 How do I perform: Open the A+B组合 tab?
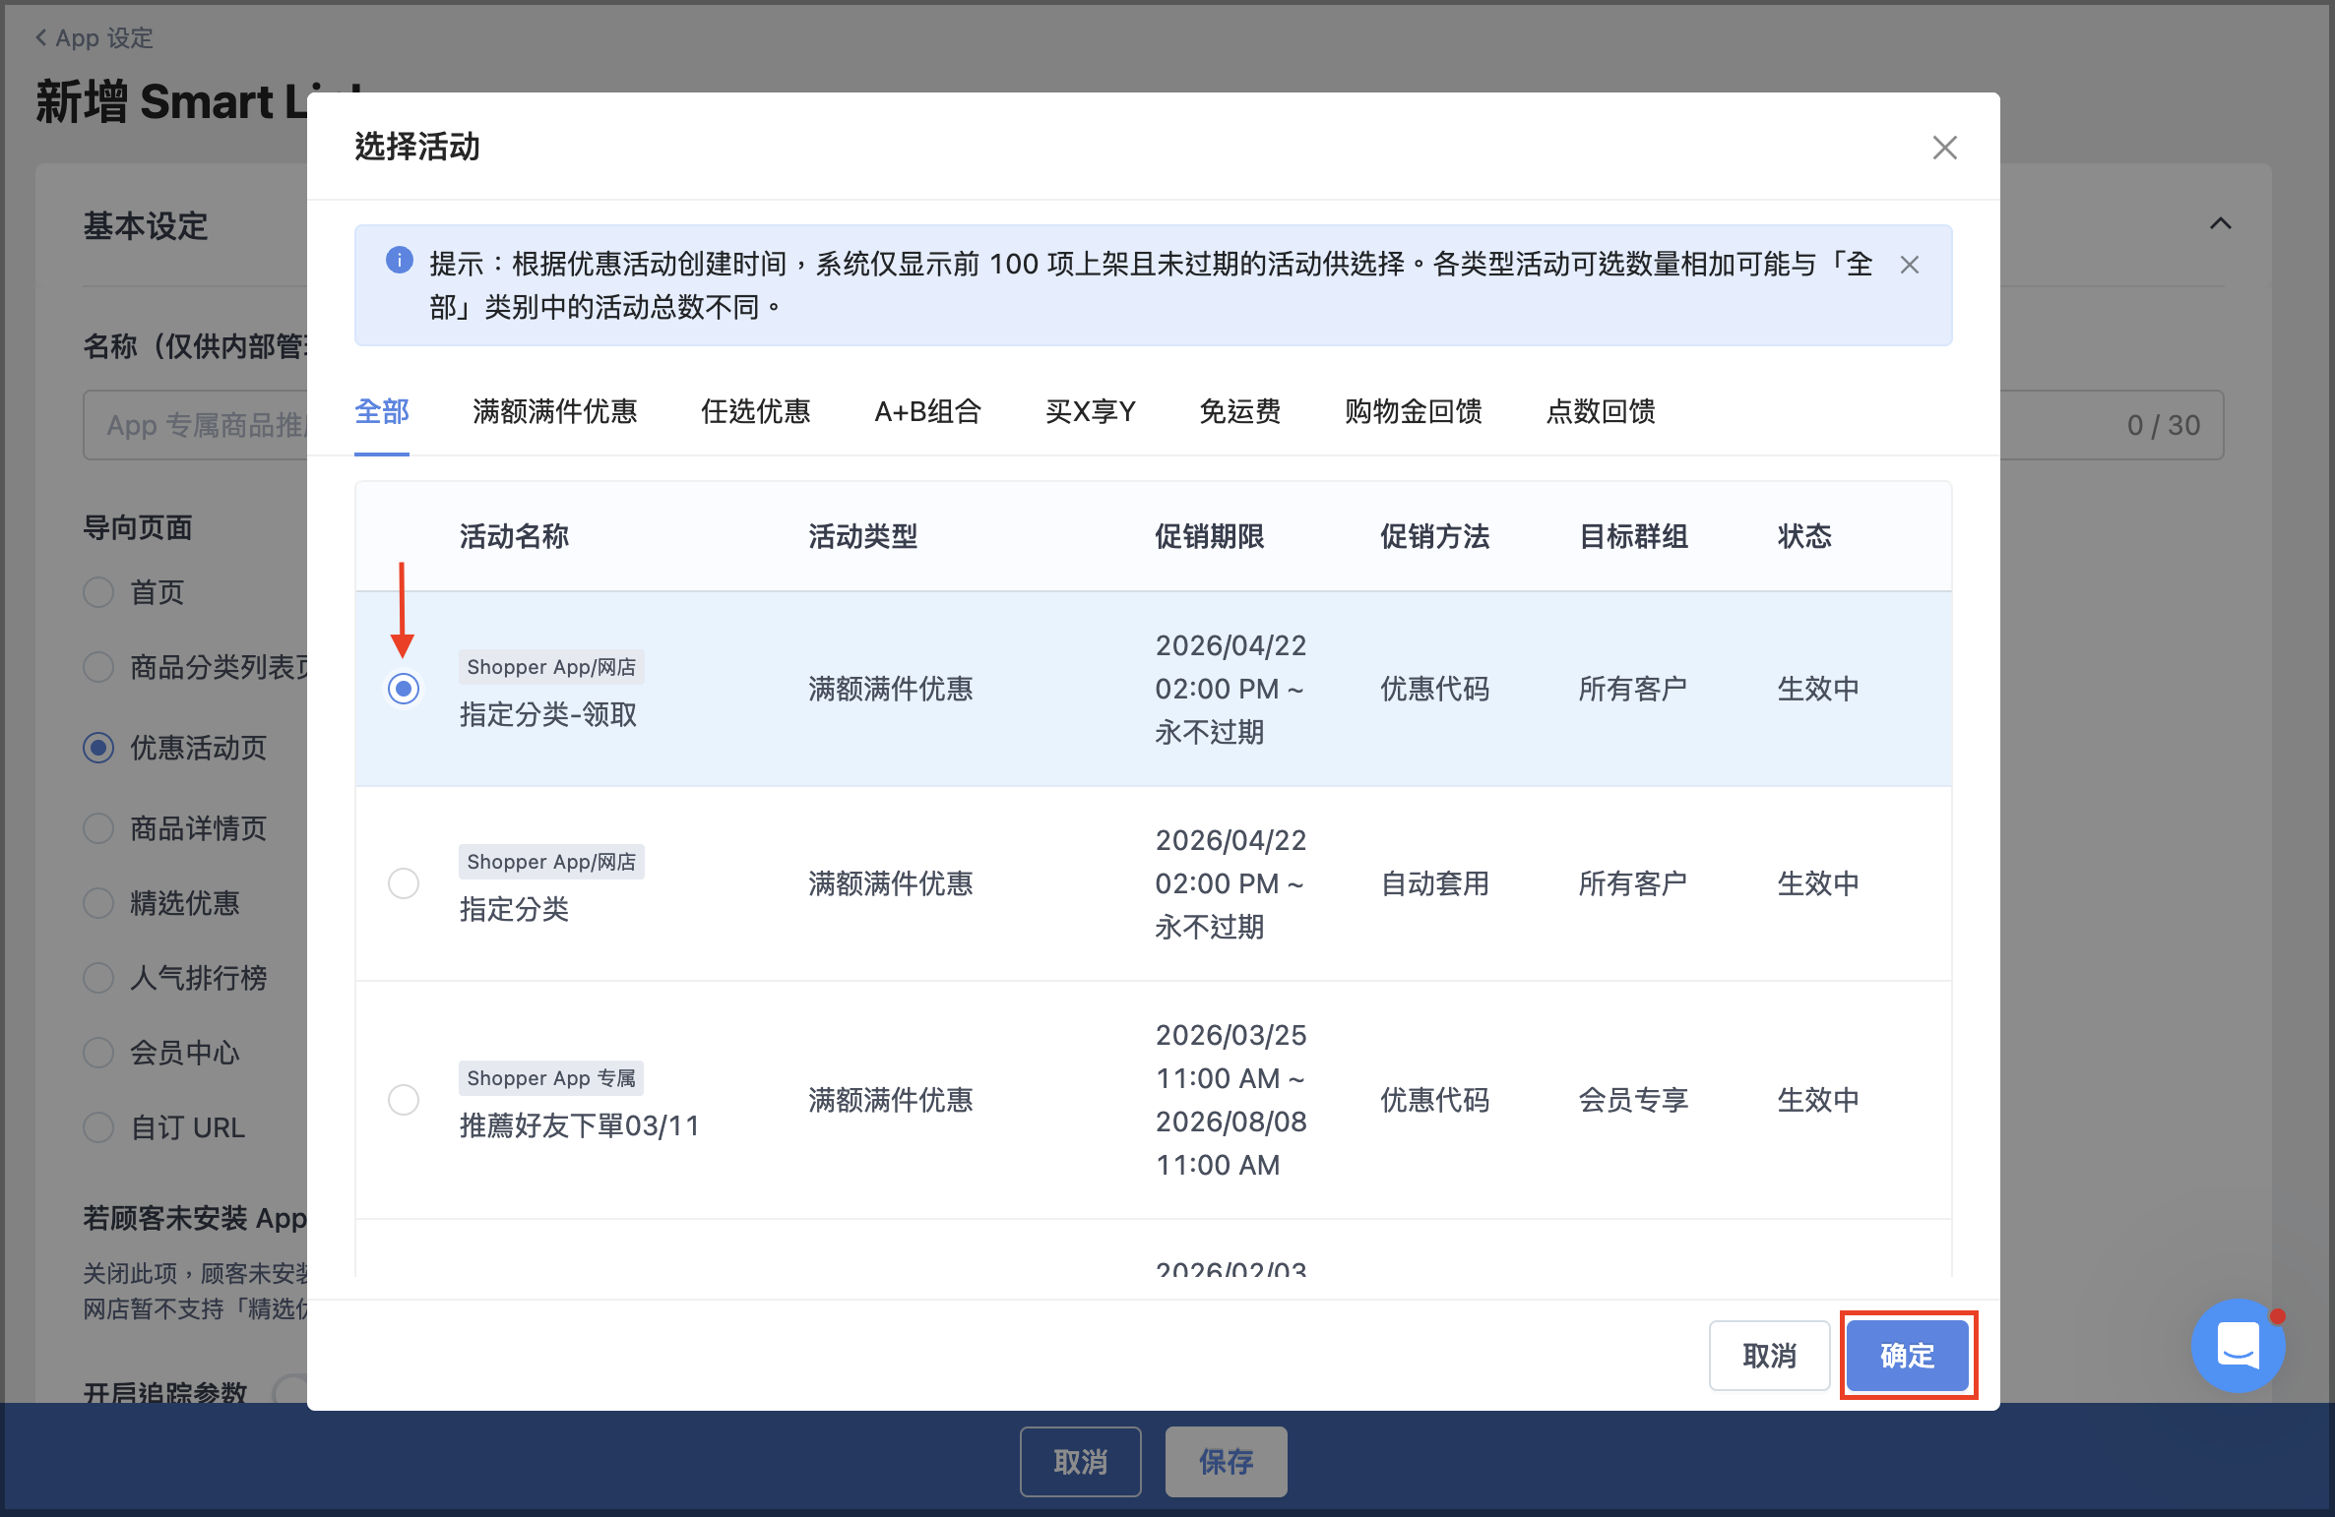coord(927,411)
